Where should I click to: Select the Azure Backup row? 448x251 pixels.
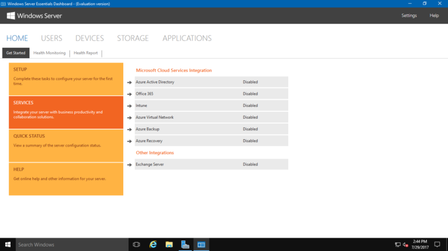pos(211,129)
